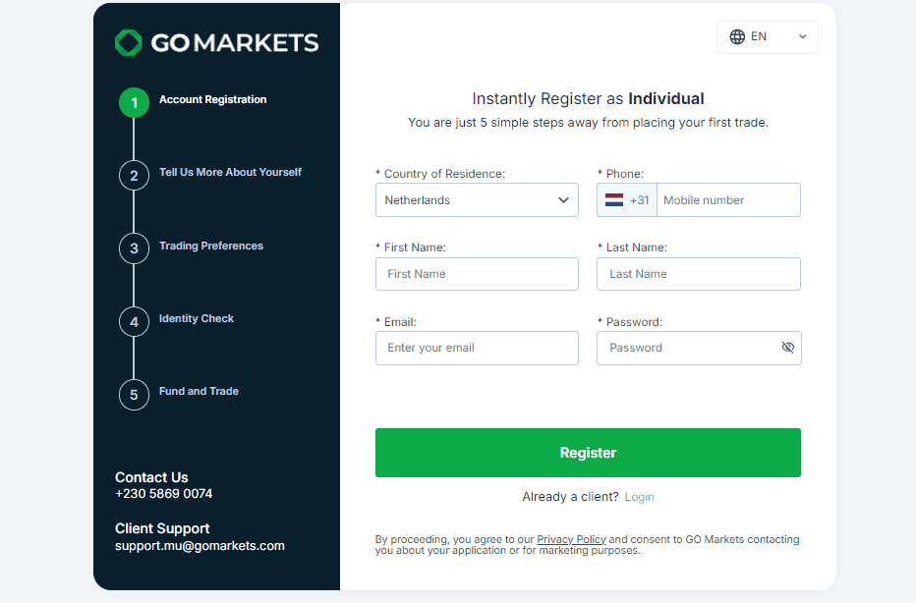Toggle password visibility with eye icon
916x603 pixels.
(788, 347)
